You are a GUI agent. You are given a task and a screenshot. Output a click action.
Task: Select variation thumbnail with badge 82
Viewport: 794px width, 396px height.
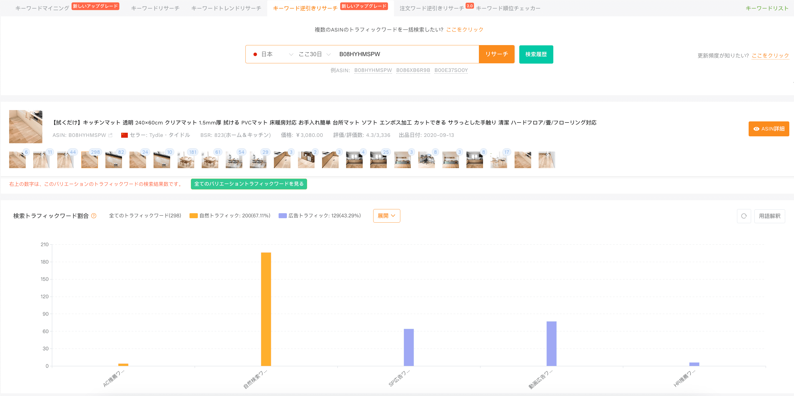[114, 160]
